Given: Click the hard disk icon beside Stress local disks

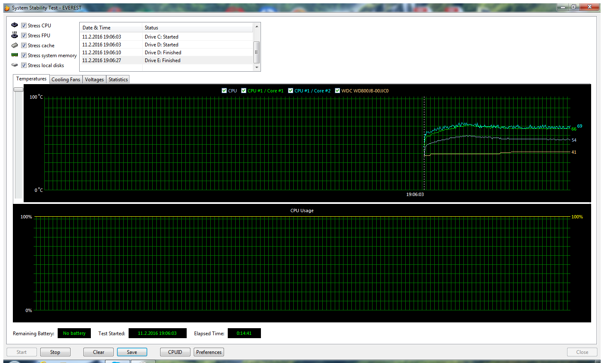Looking at the screenshot, I should tap(15, 65).
